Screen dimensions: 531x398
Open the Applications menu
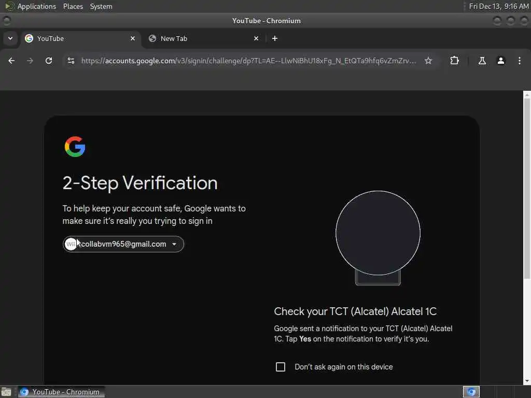[x=37, y=6]
